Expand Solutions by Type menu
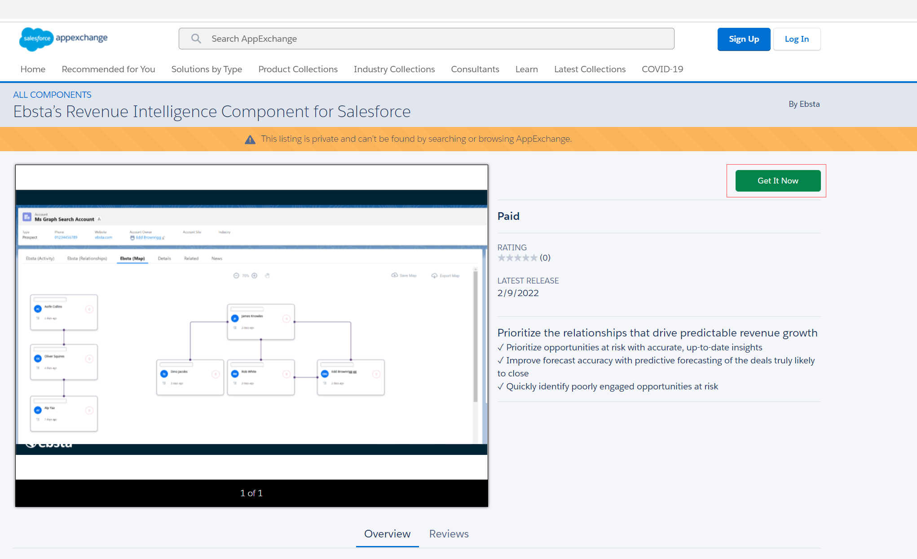 coord(207,69)
